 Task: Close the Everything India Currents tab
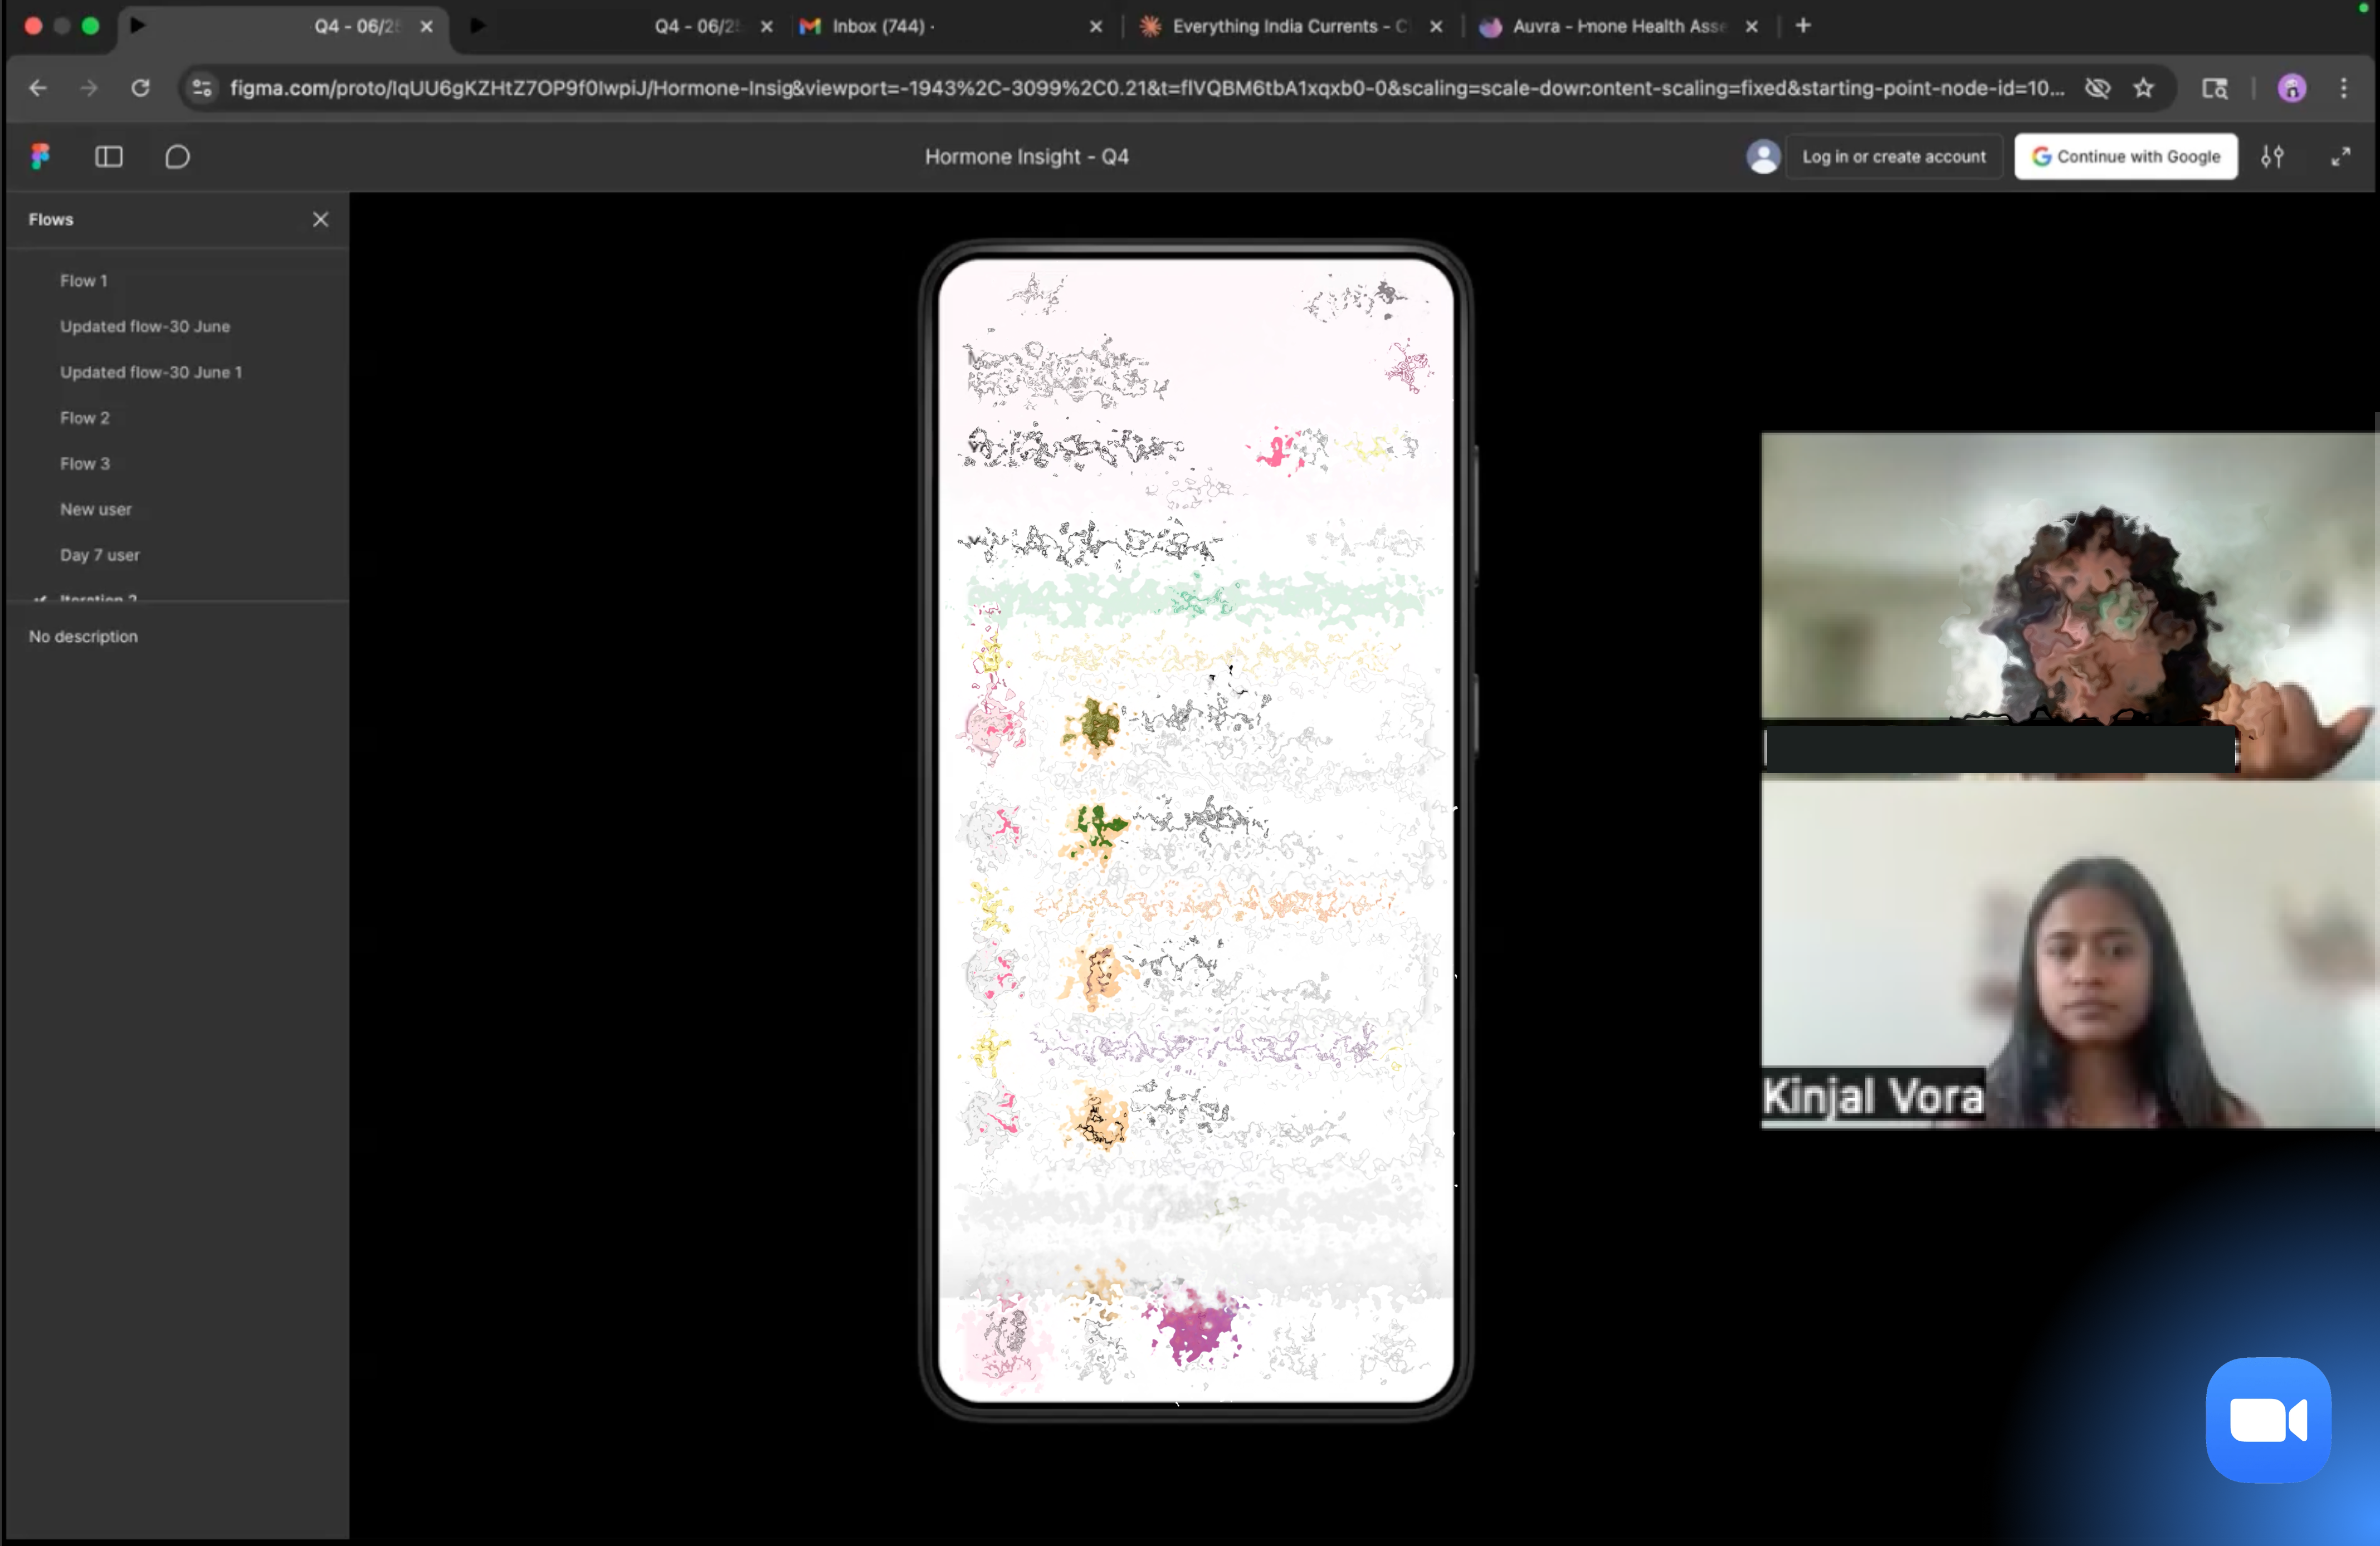(1436, 26)
